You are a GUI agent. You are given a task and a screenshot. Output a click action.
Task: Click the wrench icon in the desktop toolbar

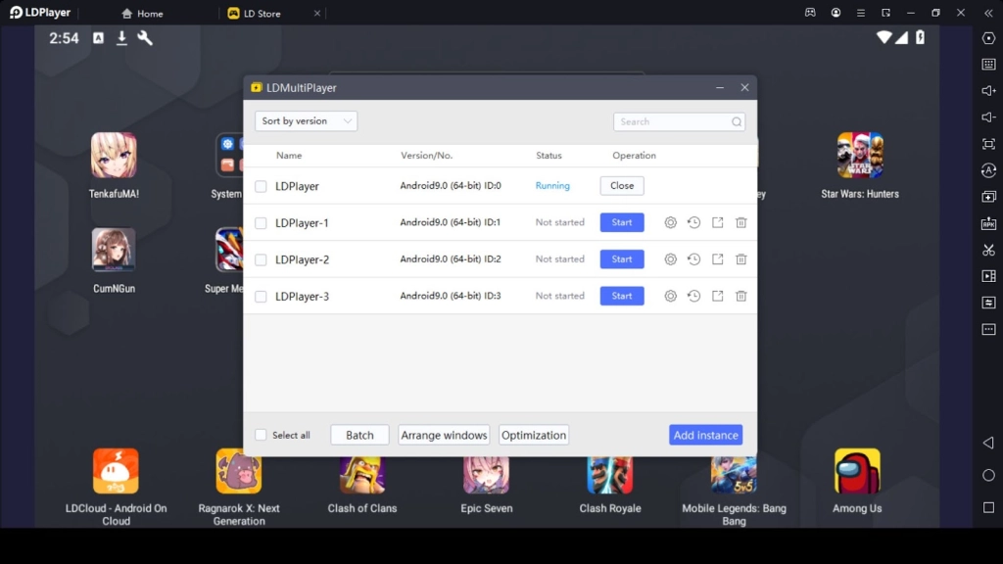pos(143,38)
